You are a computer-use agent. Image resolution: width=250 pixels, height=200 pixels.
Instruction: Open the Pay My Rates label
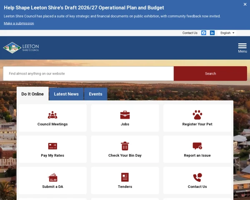52,155
